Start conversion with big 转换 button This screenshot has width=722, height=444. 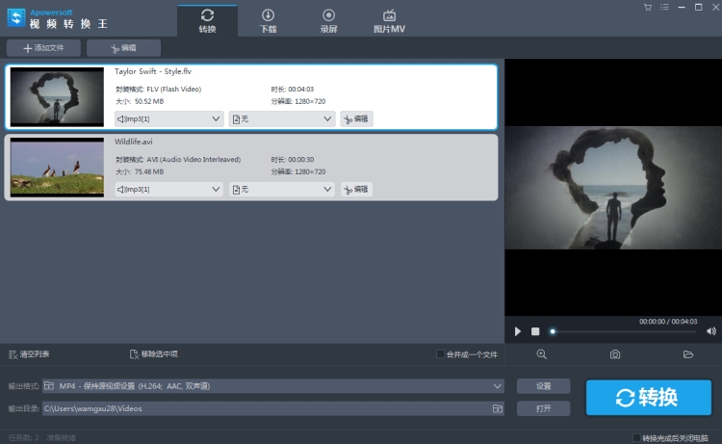[648, 397]
